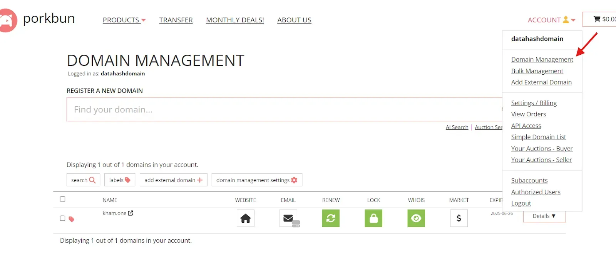Expand the Details dropdown for kham.one
Image resolution: width=616 pixels, height=255 pixels.
pos(544,216)
